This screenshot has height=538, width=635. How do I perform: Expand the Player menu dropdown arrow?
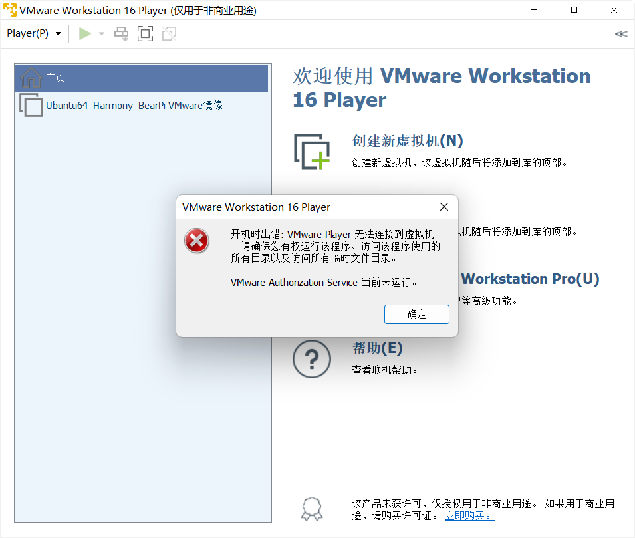[x=59, y=34]
